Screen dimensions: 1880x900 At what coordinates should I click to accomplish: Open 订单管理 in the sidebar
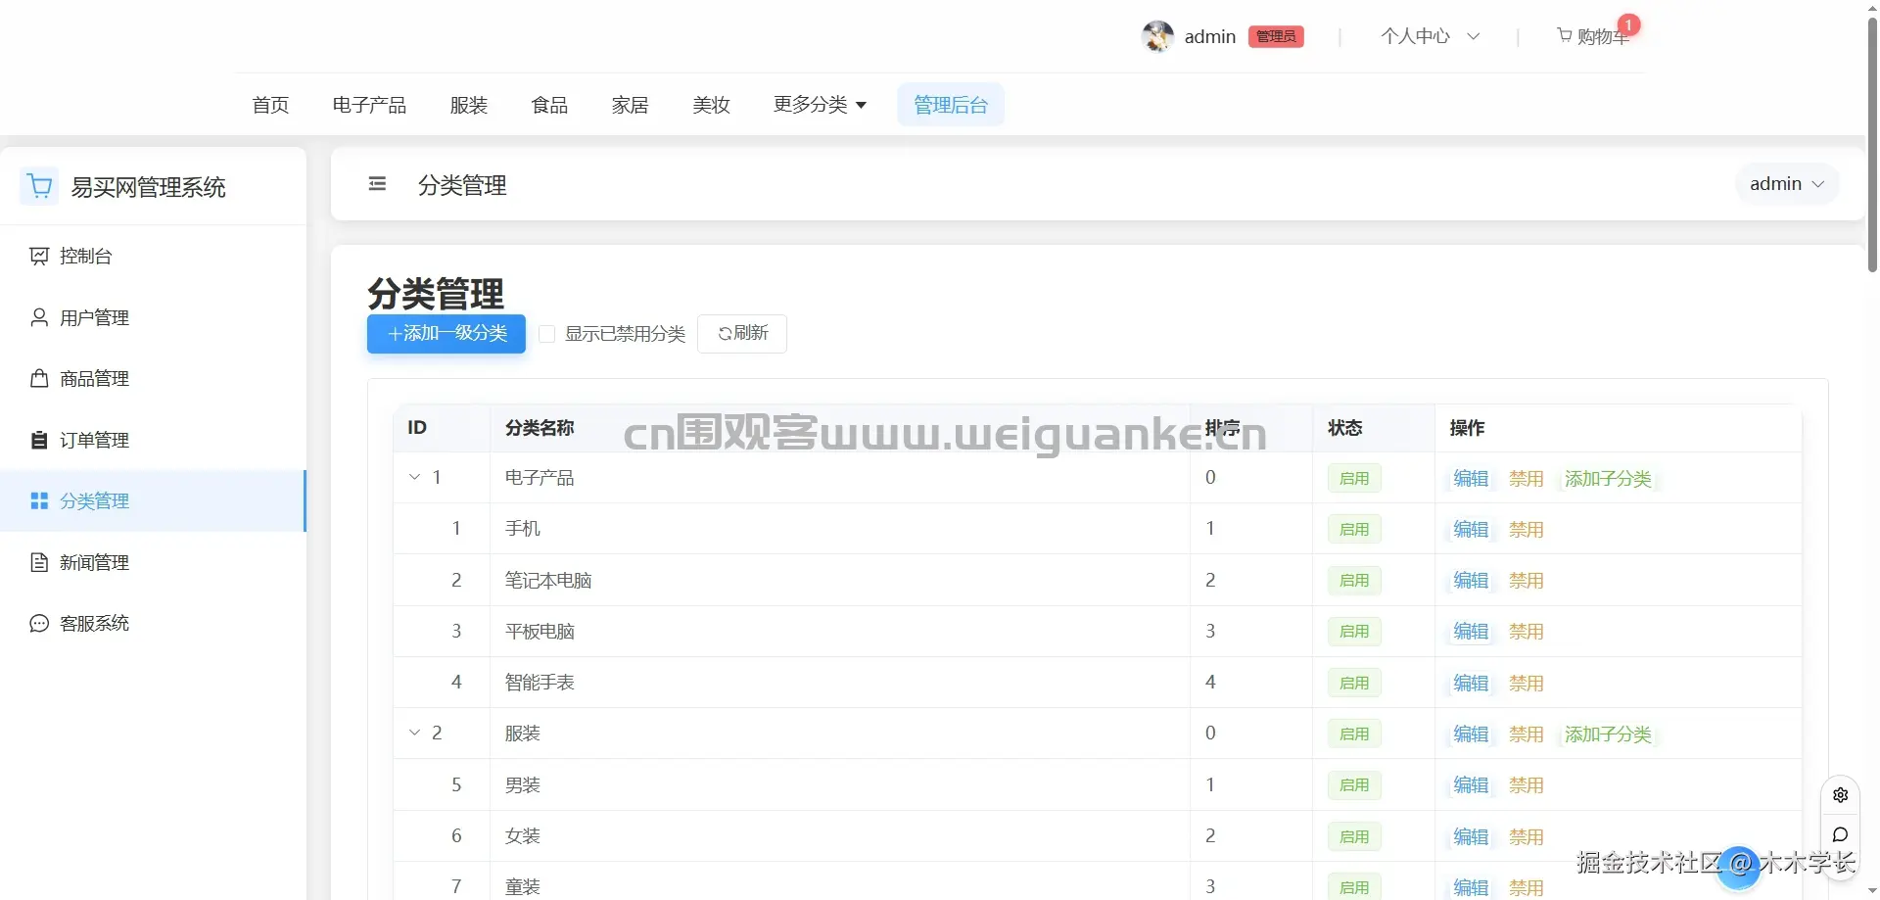(x=153, y=440)
